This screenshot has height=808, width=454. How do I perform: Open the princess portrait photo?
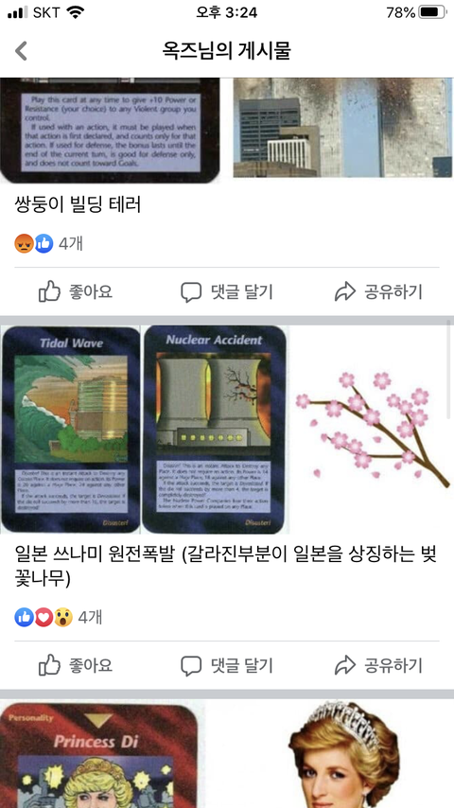coord(343,754)
